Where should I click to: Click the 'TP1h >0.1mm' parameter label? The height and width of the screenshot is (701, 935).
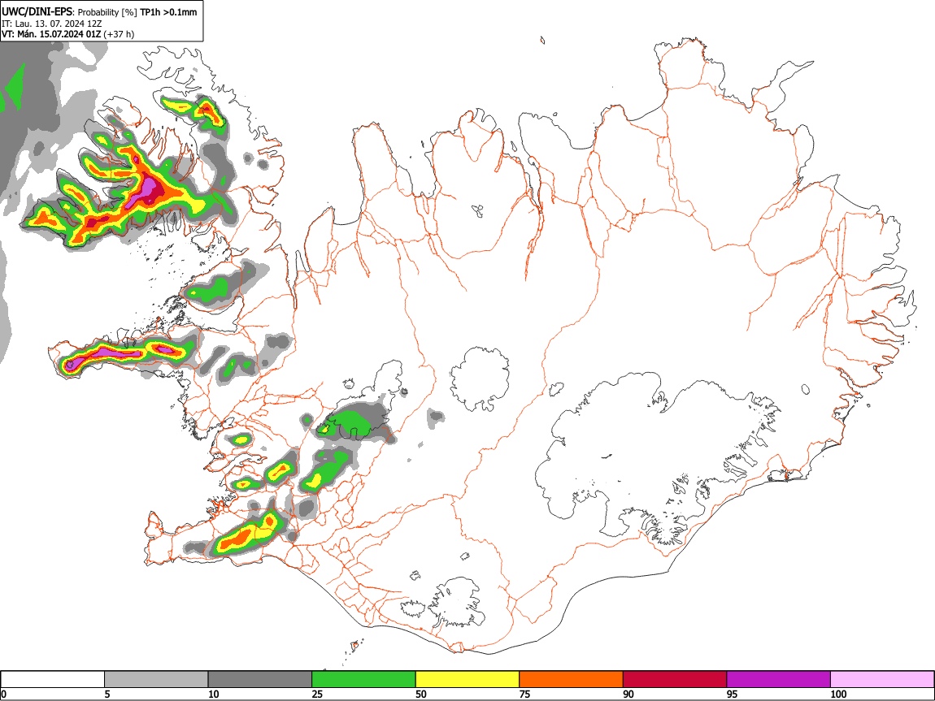[168, 12]
